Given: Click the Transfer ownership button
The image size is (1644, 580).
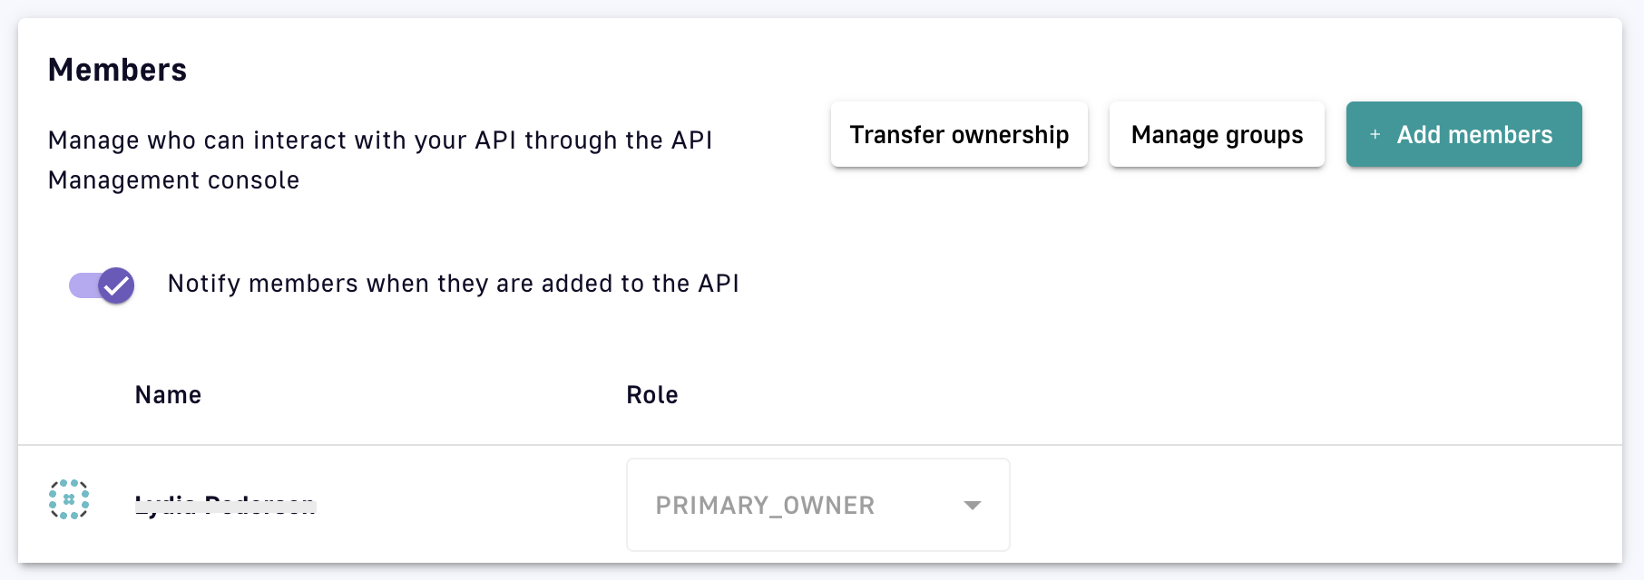Looking at the screenshot, I should click(959, 135).
